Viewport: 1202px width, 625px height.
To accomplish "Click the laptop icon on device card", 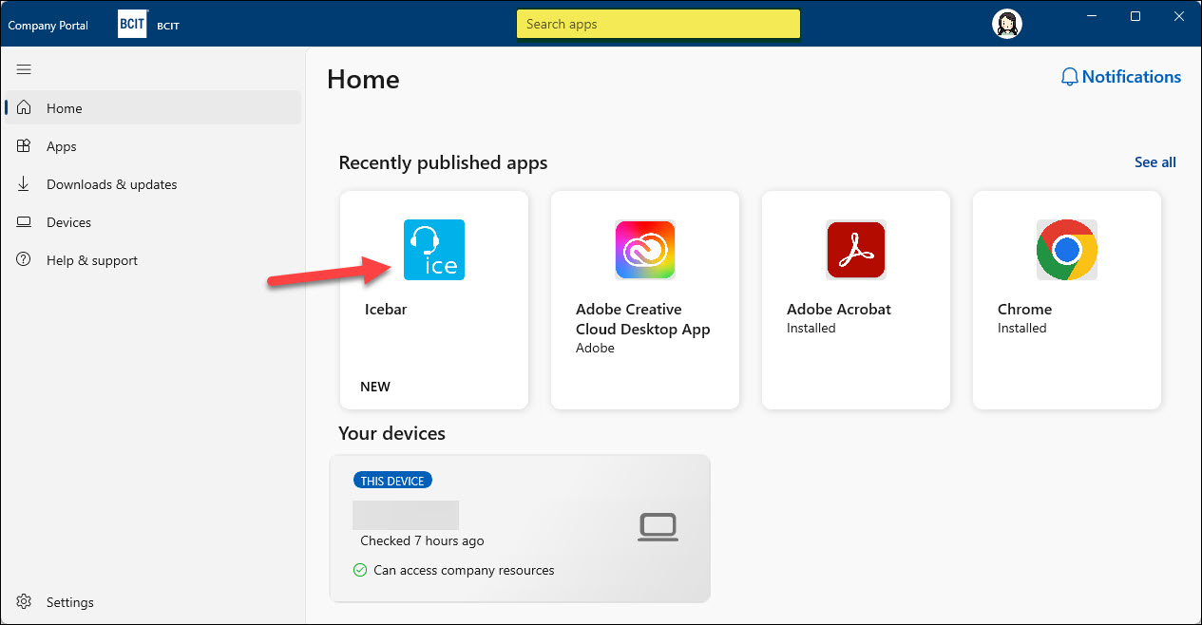I will (x=659, y=526).
